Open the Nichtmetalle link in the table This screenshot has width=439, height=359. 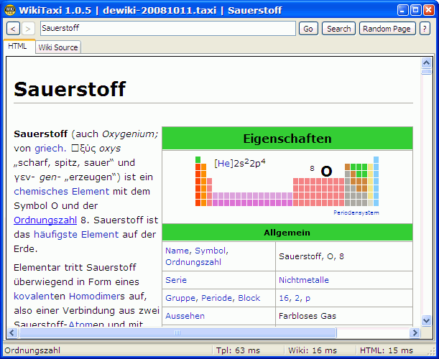303,280
